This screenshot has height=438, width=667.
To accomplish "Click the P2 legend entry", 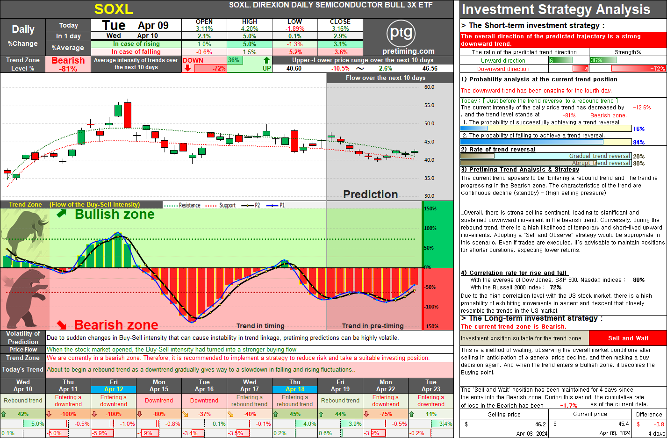I will tap(250, 205).
